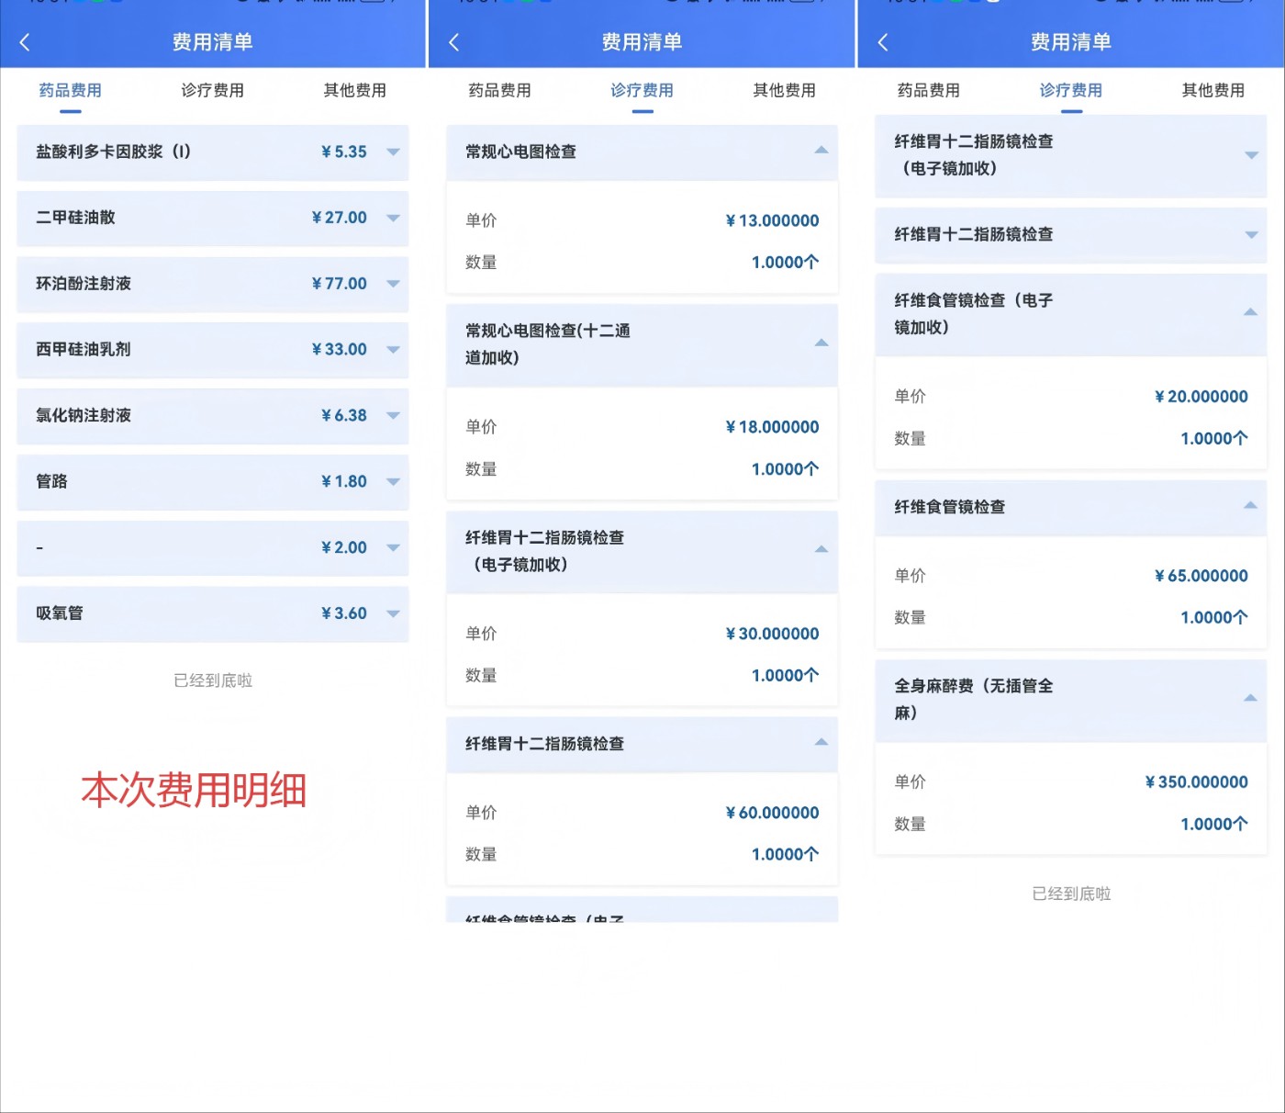1285x1113 pixels.
Task: Open details for 环泊酚注射液 ¥77.00
Action: (x=393, y=284)
